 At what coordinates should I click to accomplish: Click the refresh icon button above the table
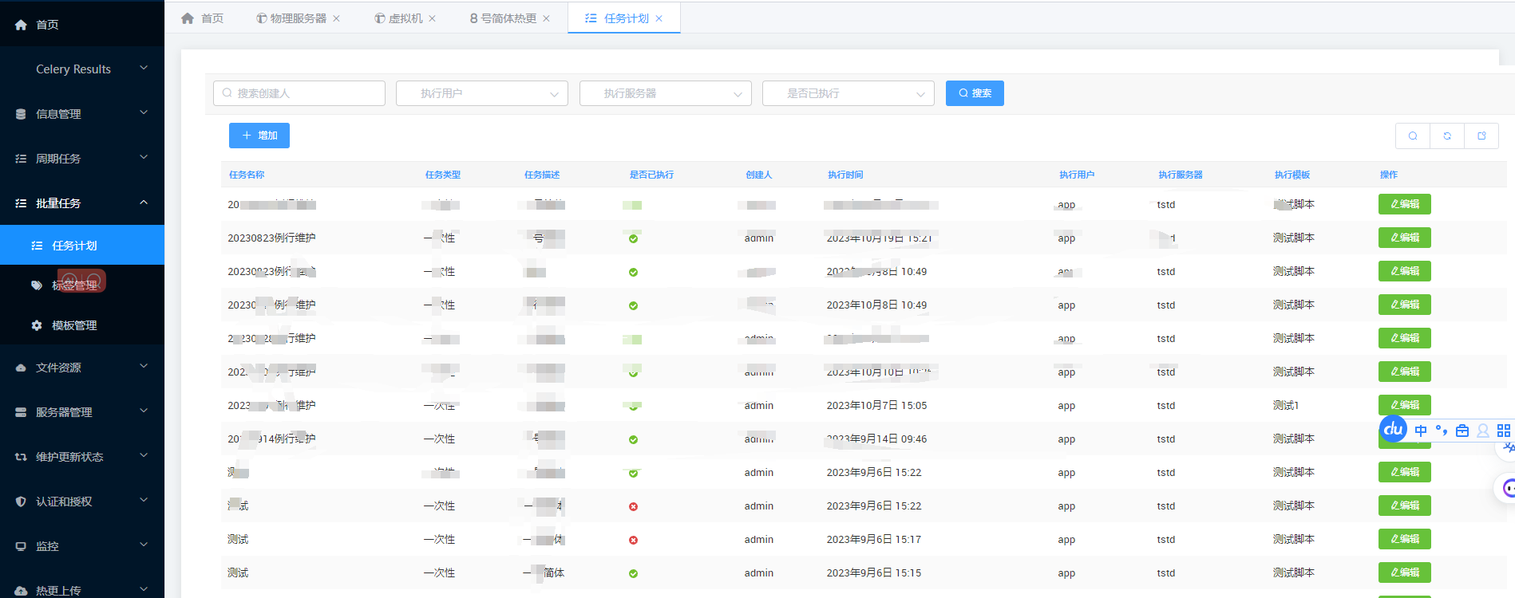click(x=1447, y=136)
